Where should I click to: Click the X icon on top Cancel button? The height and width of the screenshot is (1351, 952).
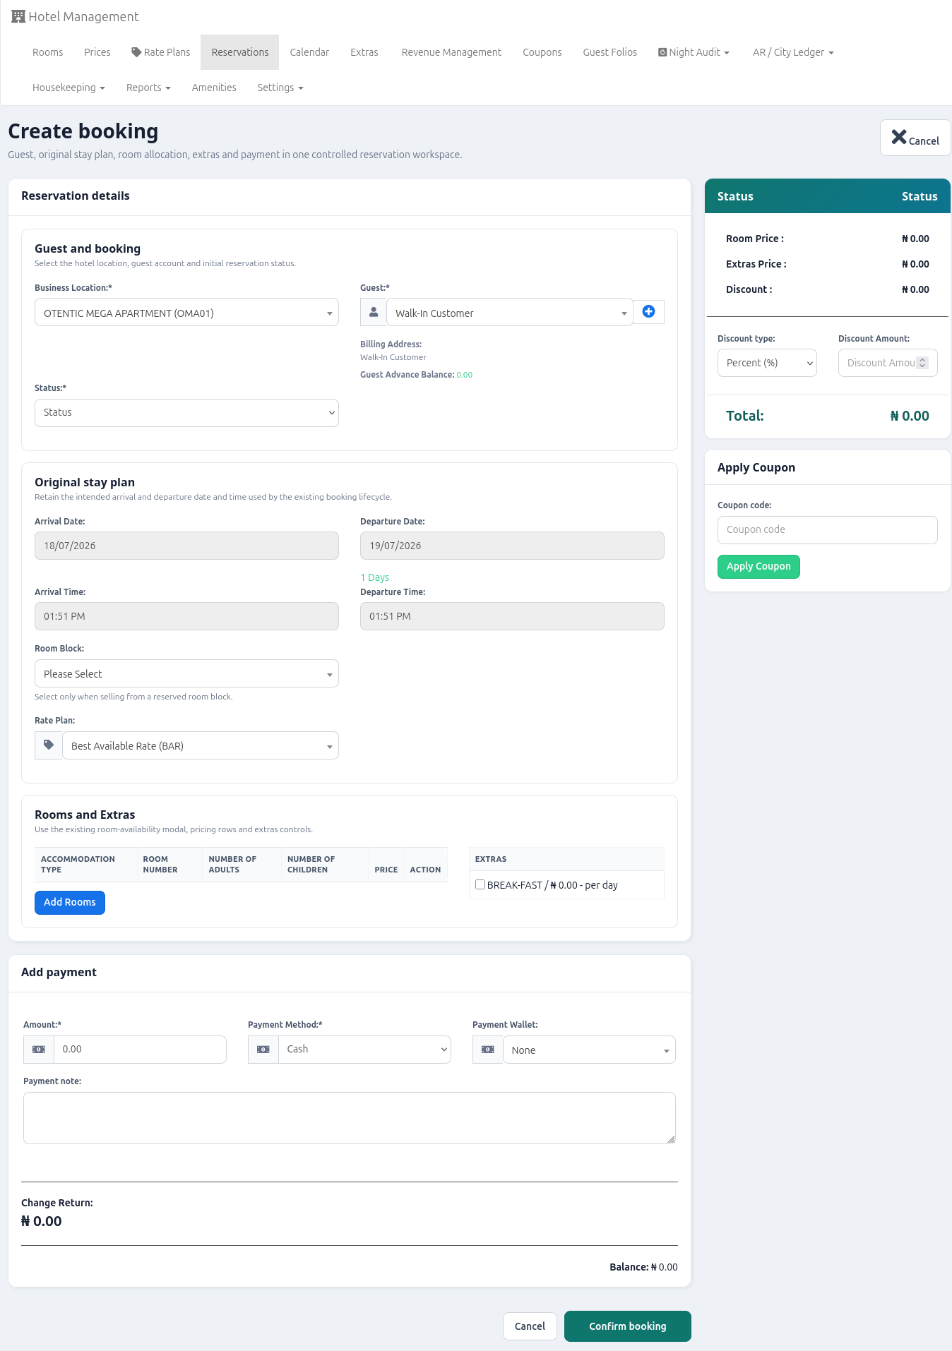(899, 137)
